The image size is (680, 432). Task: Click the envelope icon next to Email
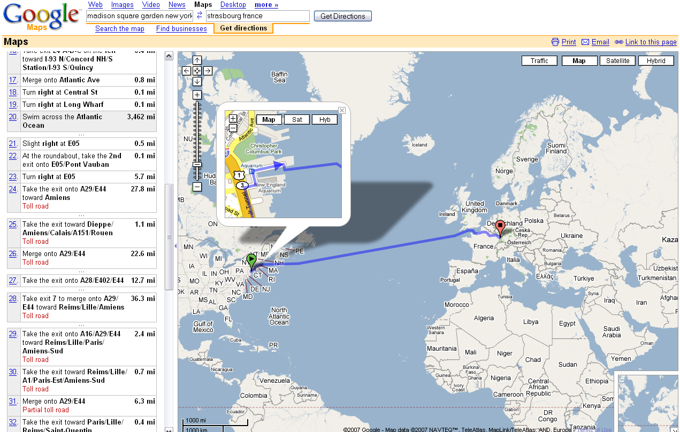(585, 42)
